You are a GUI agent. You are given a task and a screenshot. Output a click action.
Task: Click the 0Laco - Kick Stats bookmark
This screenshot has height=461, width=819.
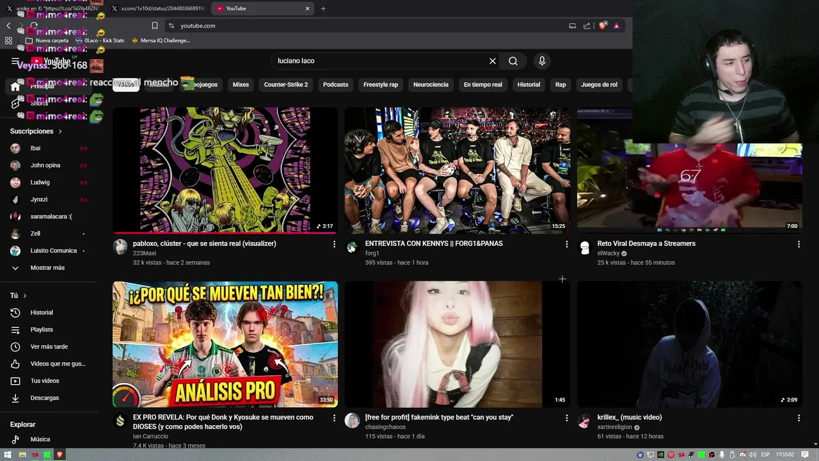(100, 40)
